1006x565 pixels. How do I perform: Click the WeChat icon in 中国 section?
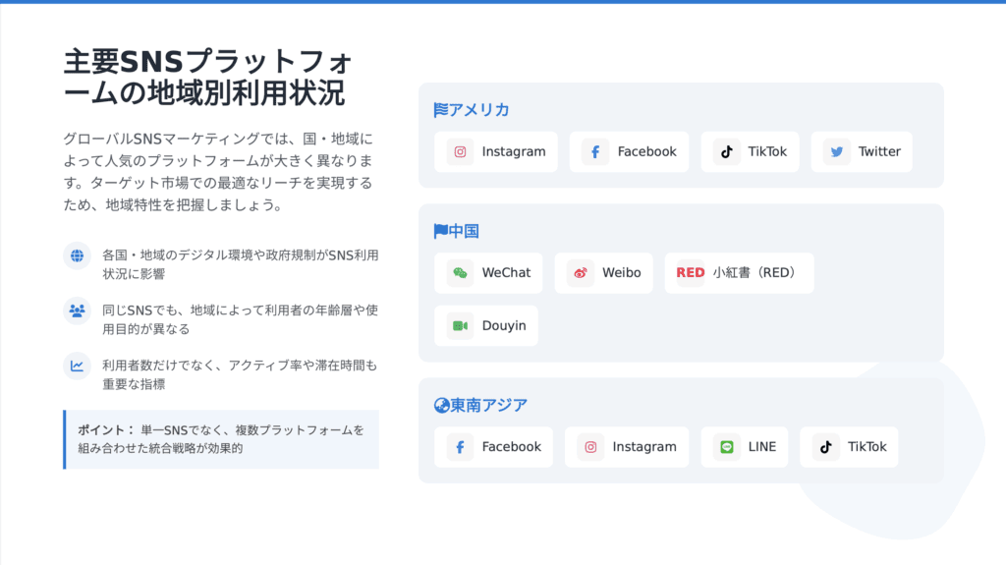tap(460, 273)
